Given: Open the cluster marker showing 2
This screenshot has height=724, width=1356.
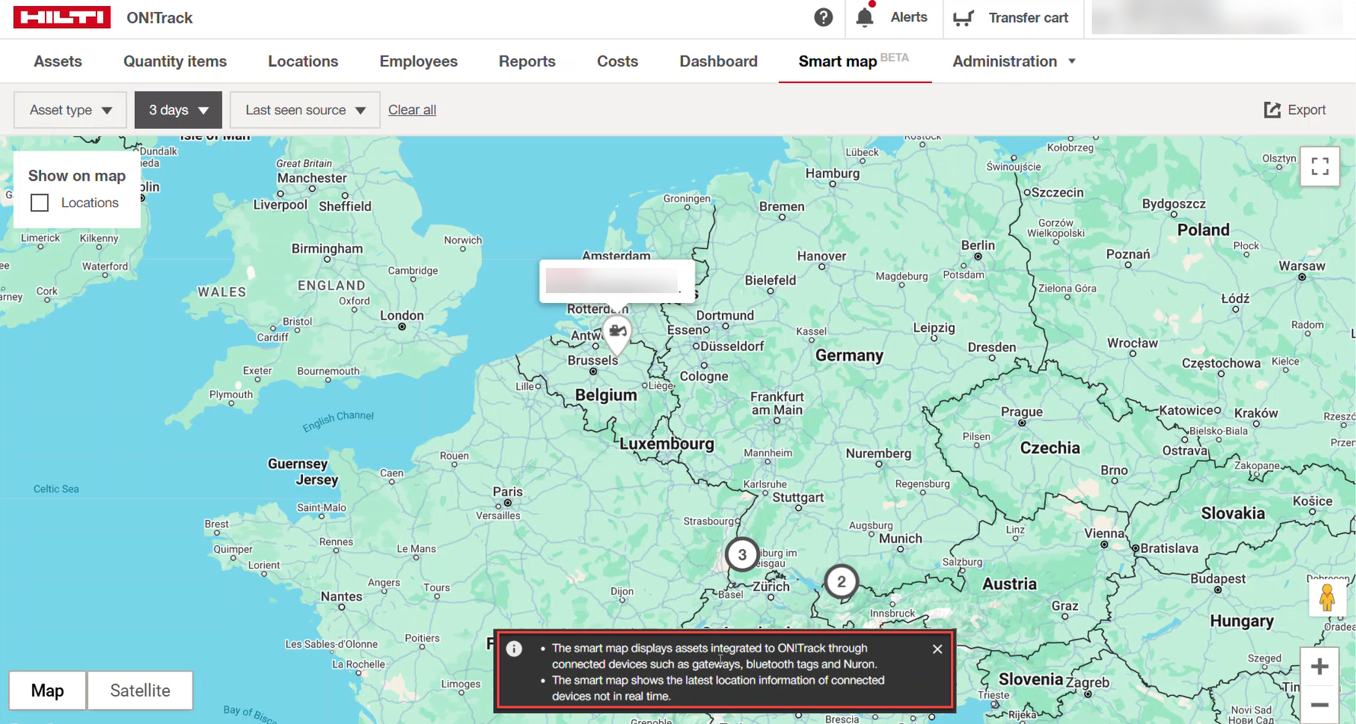Looking at the screenshot, I should pyautogui.click(x=841, y=582).
